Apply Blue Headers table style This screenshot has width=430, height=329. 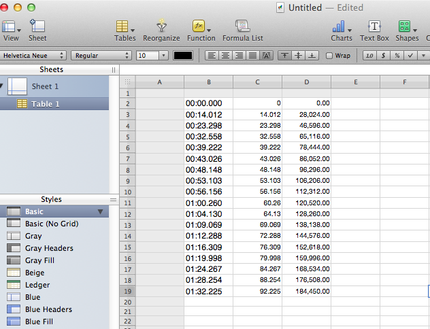54,309
